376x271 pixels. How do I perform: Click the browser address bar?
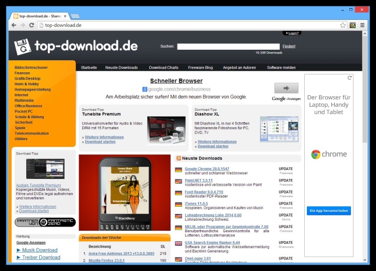click(189, 25)
